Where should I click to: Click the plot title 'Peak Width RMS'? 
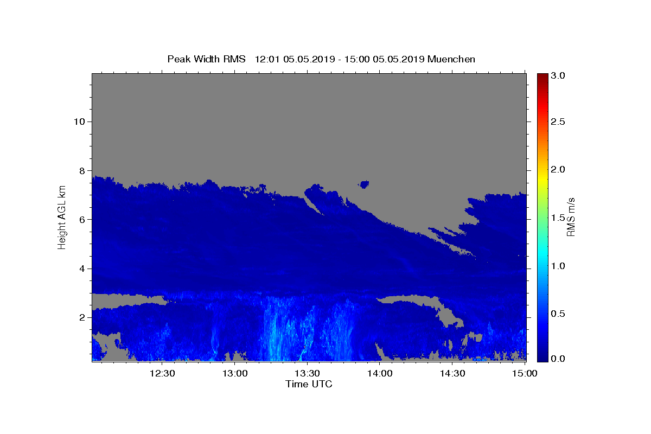pos(206,59)
